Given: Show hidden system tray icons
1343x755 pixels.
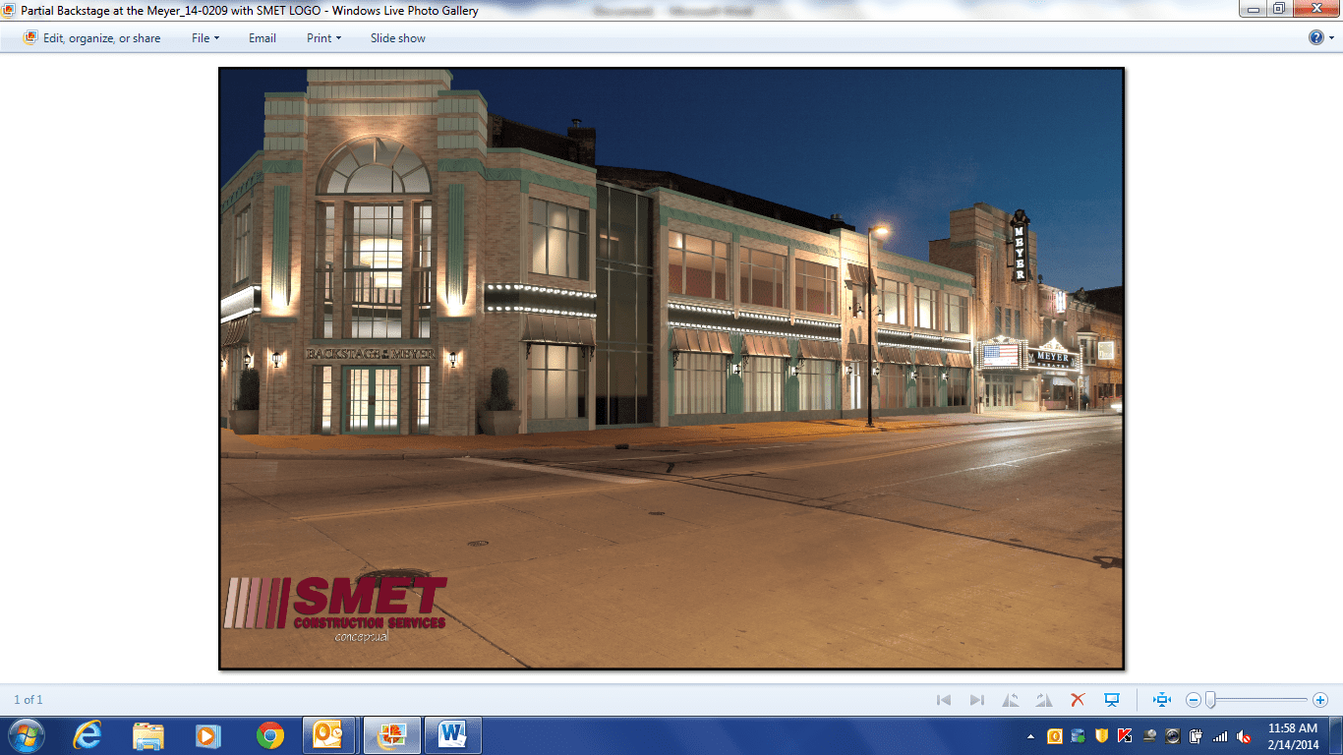Looking at the screenshot, I should coord(1031,735).
